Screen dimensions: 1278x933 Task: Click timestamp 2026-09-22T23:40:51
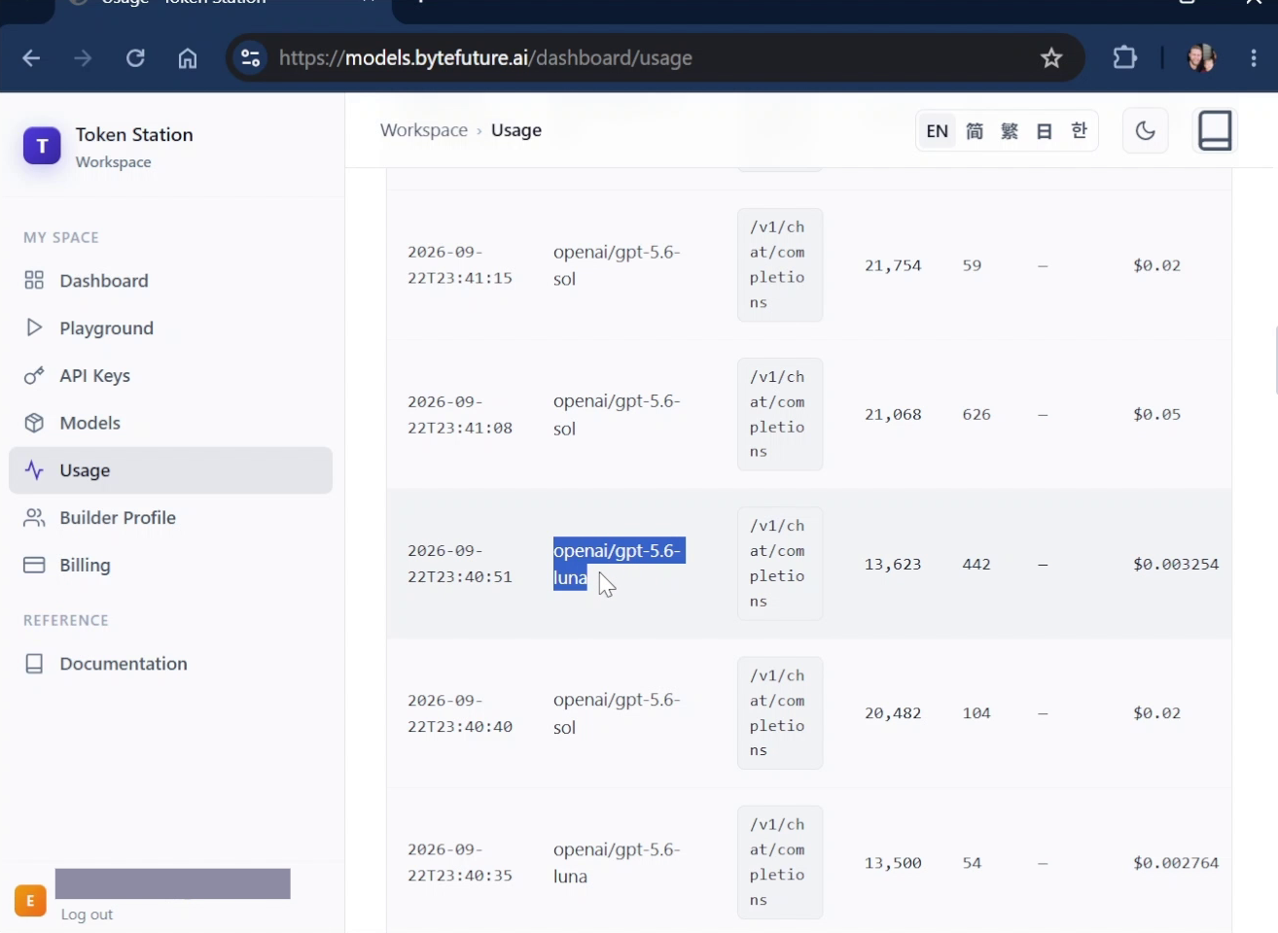click(x=460, y=564)
